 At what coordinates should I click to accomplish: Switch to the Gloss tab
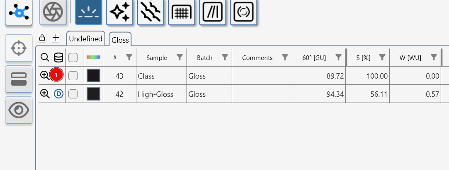point(120,40)
